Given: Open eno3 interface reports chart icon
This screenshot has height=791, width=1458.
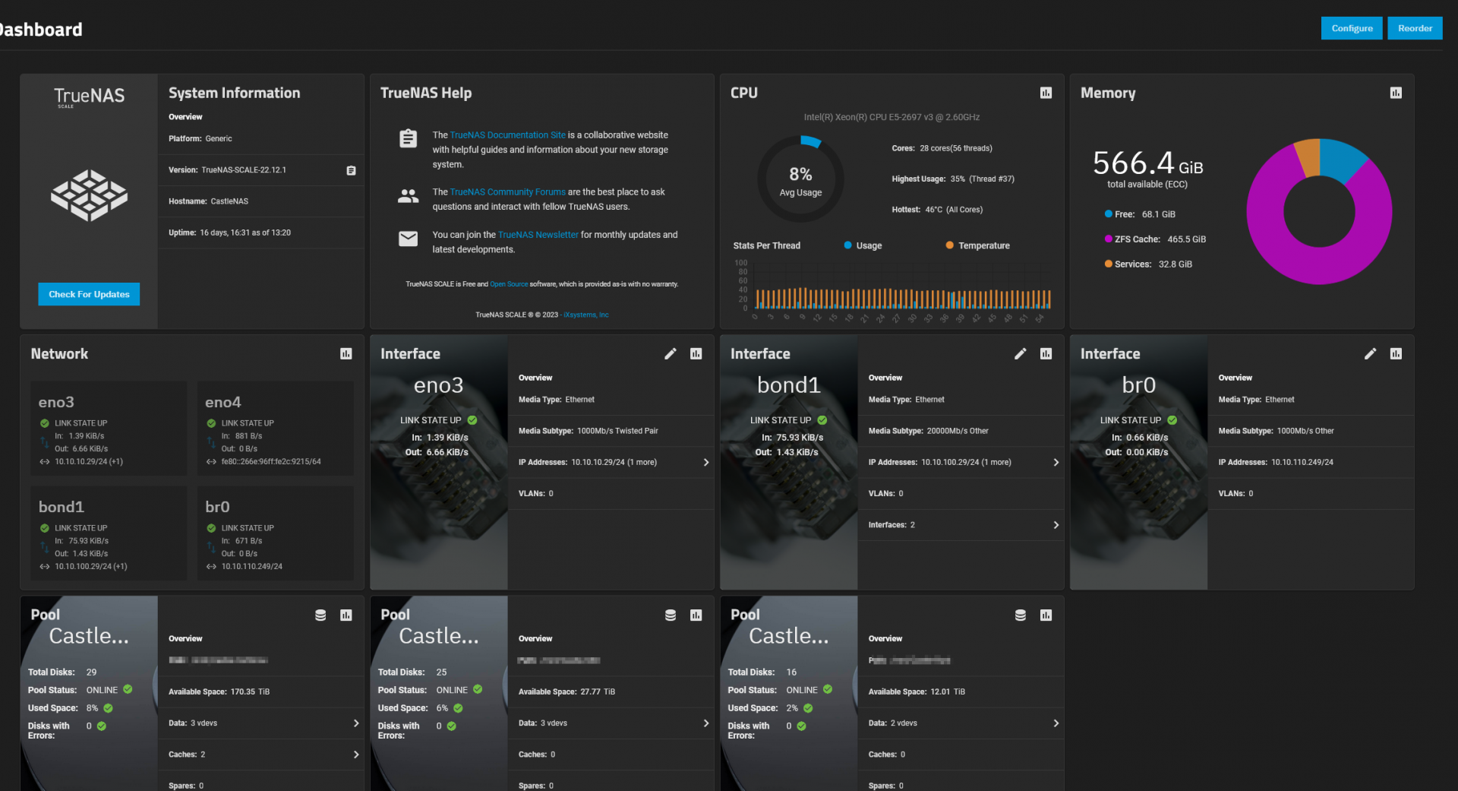Looking at the screenshot, I should pyautogui.click(x=696, y=353).
